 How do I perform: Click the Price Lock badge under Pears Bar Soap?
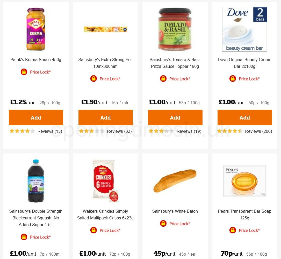point(233,230)
